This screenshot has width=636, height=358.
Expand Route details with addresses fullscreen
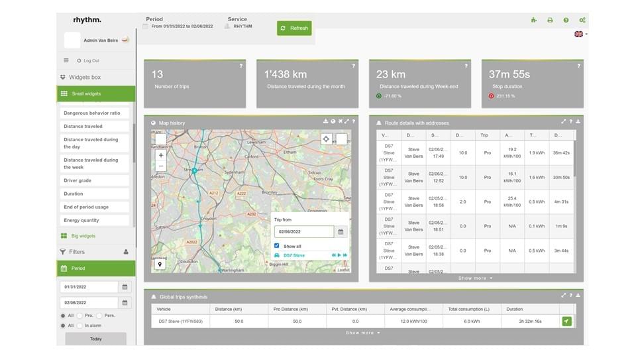(563, 121)
